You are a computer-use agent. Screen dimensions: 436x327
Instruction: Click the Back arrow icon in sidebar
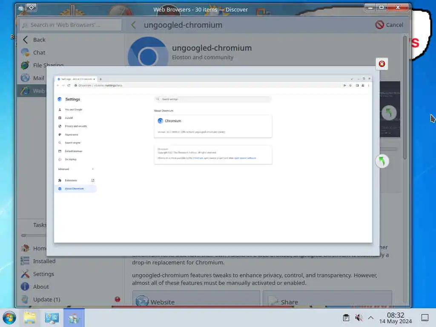pyautogui.click(x=25, y=40)
